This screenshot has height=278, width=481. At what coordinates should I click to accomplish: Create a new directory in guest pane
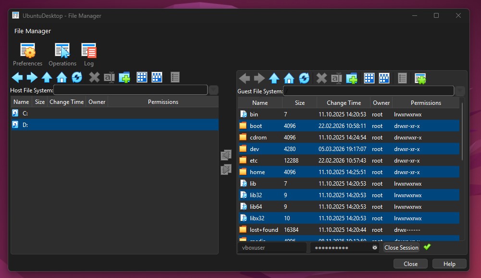point(352,78)
